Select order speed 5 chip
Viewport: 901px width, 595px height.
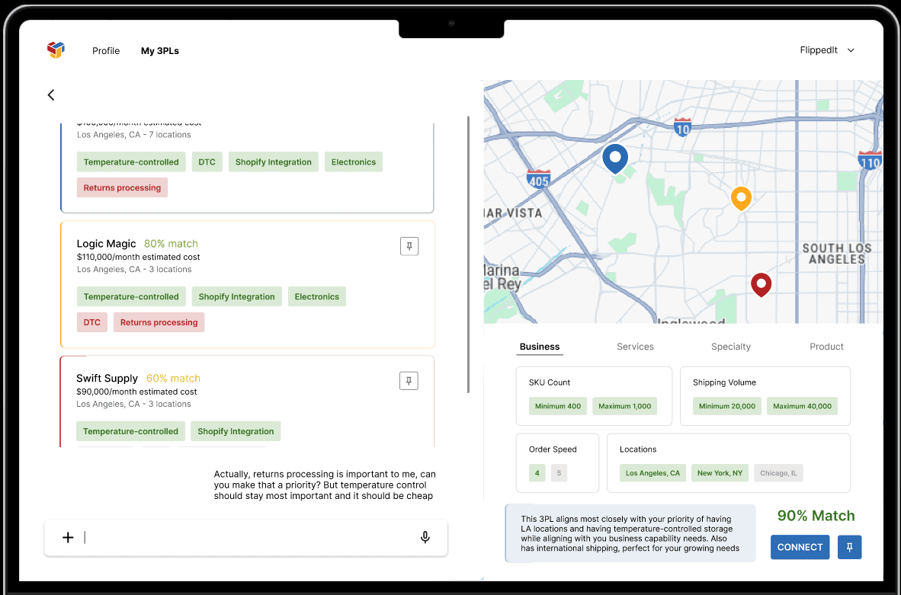coord(559,473)
